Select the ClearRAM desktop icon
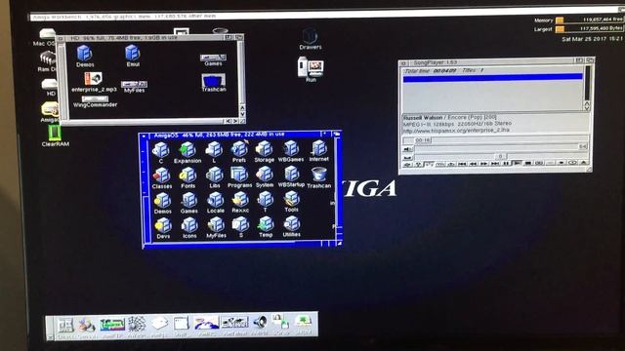This screenshot has width=625, height=351. pos(55,136)
